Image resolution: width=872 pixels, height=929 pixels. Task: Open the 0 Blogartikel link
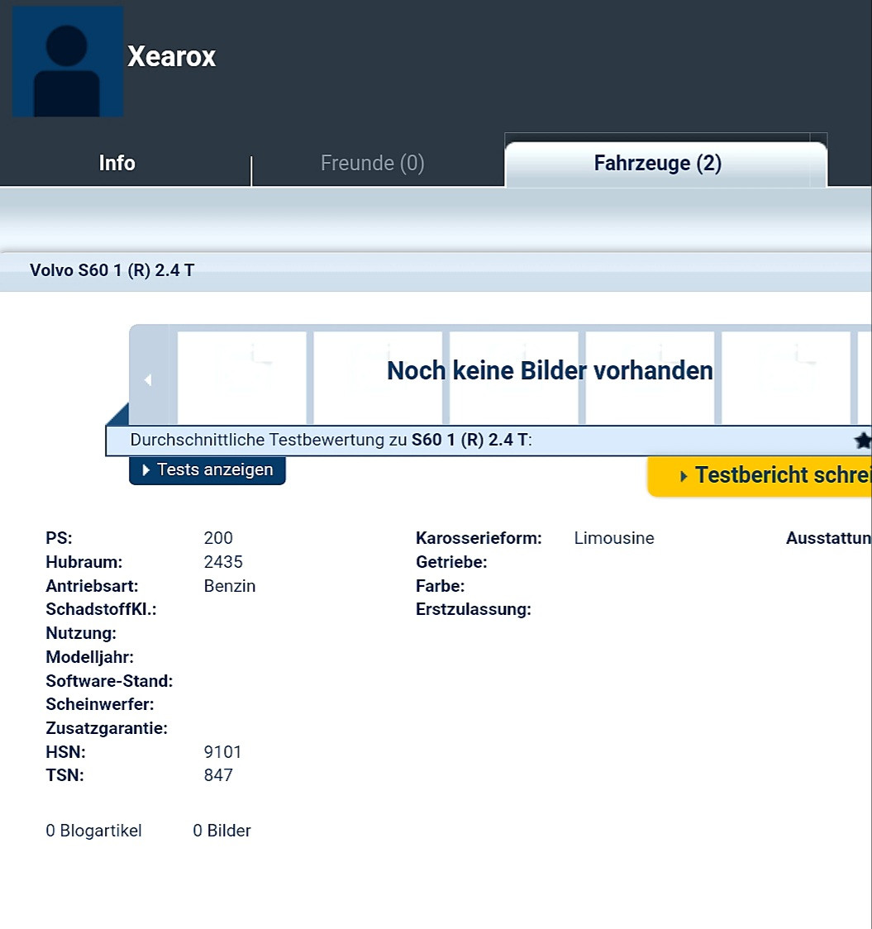coord(93,831)
